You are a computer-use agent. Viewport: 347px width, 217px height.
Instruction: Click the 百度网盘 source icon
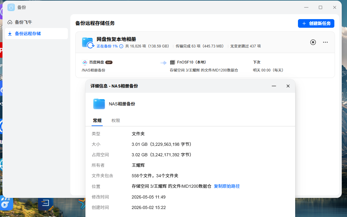[85, 62]
